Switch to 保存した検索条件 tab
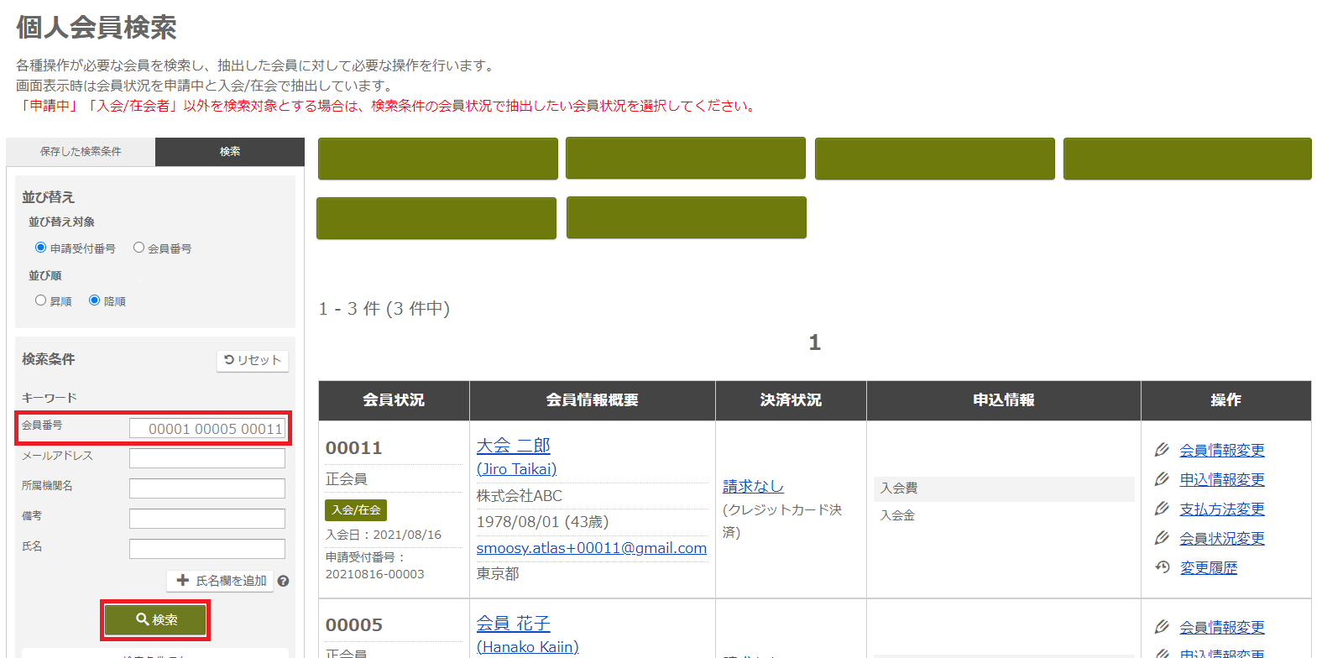Screen dimensions: 1322x658 (x=81, y=152)
